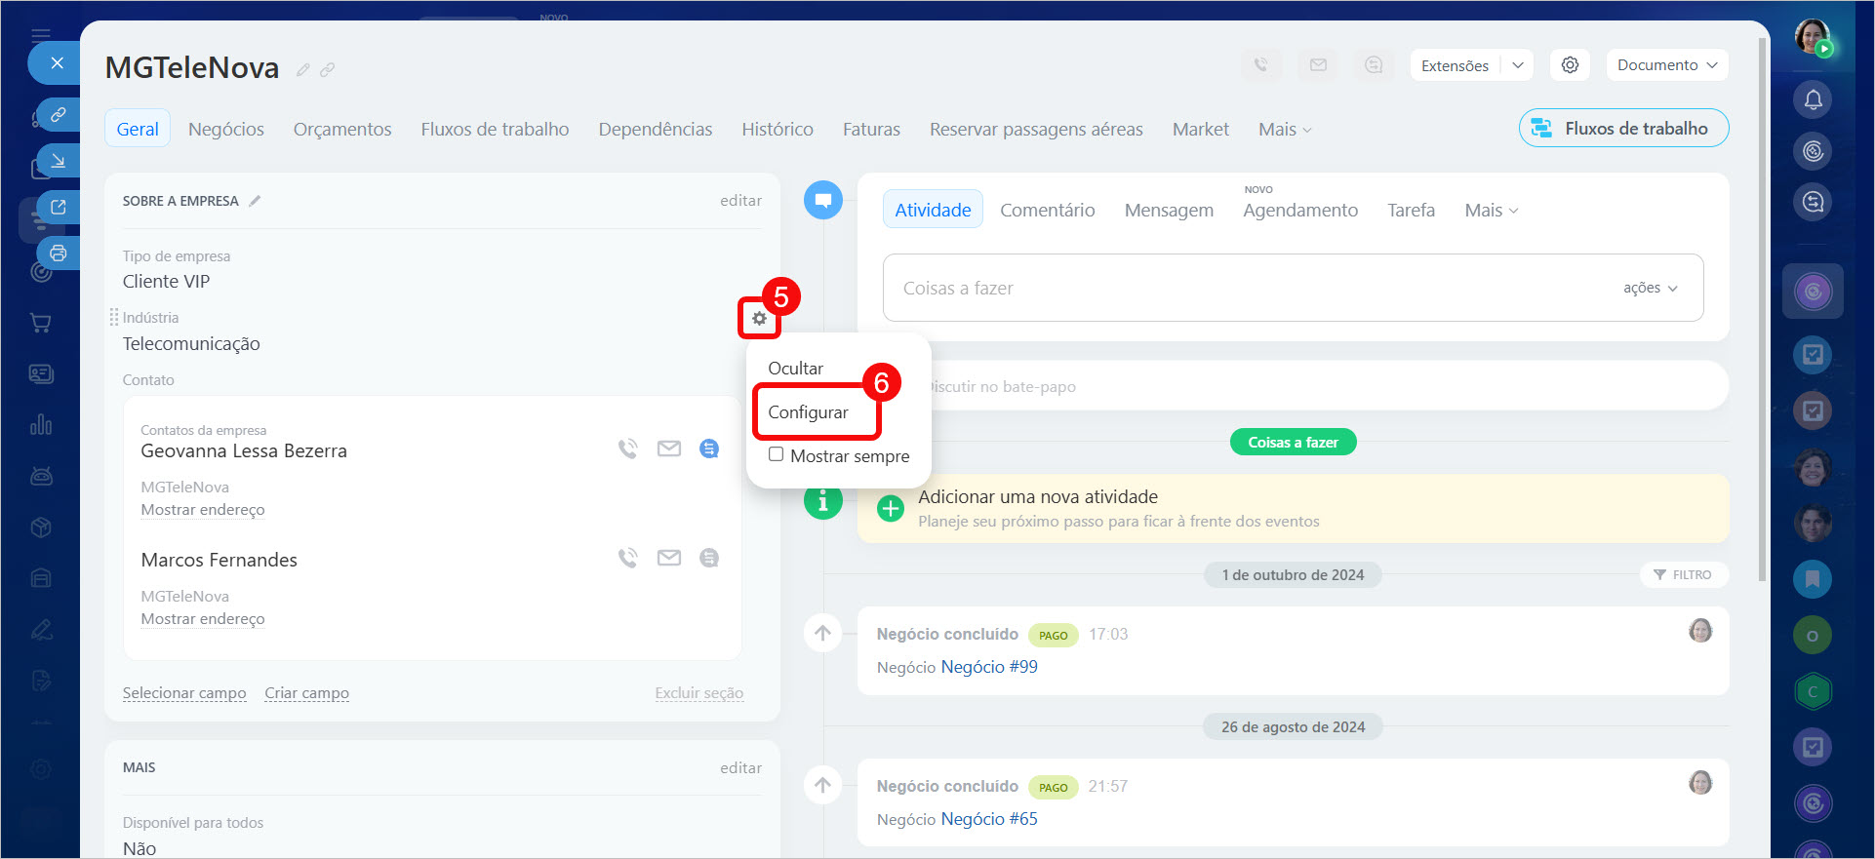Viewport: 1875px width, 859px height.
Task: Select Configurar from the context menu
Action: 808,412
